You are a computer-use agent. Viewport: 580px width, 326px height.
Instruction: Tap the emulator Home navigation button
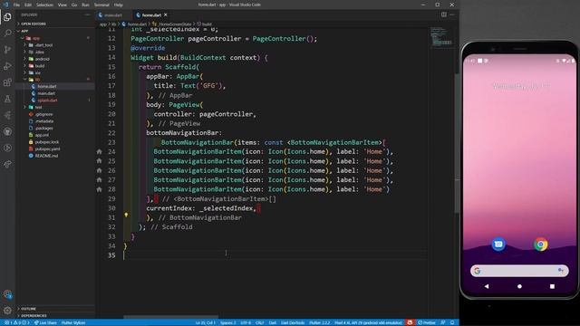click(x=519, y=286)
